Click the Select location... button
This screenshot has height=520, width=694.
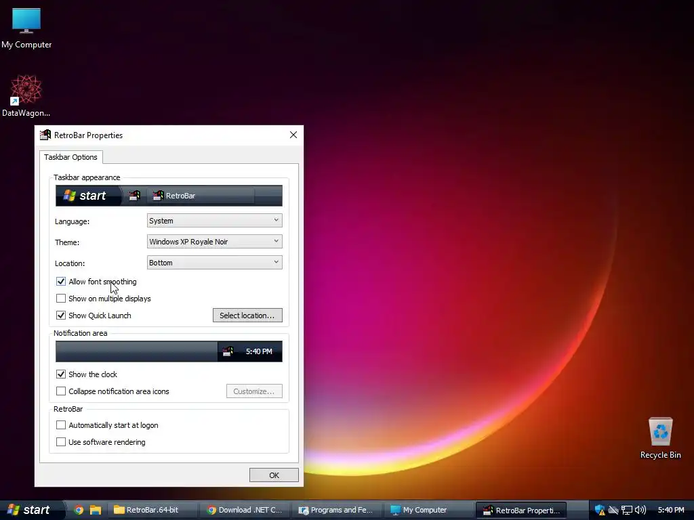(247, 316)
